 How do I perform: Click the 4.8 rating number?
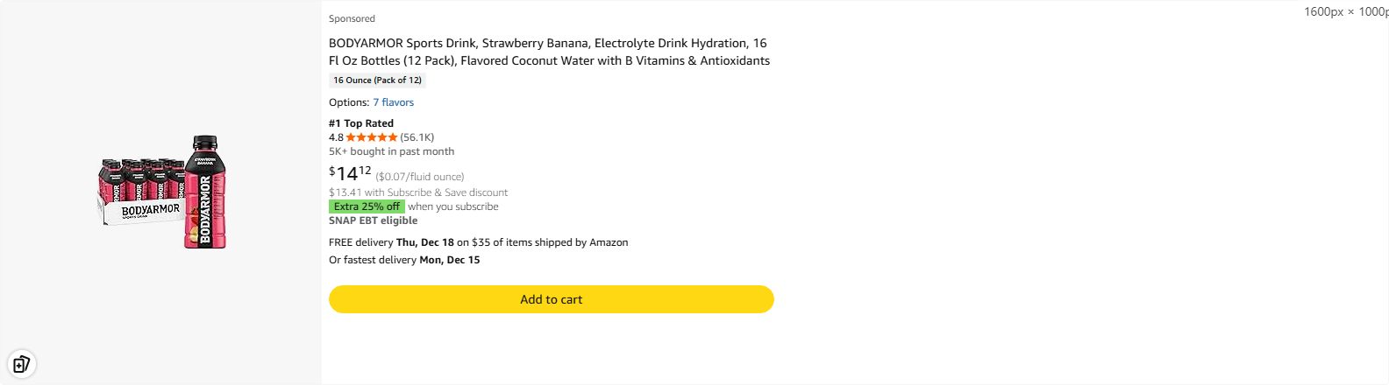click(336, 137)
